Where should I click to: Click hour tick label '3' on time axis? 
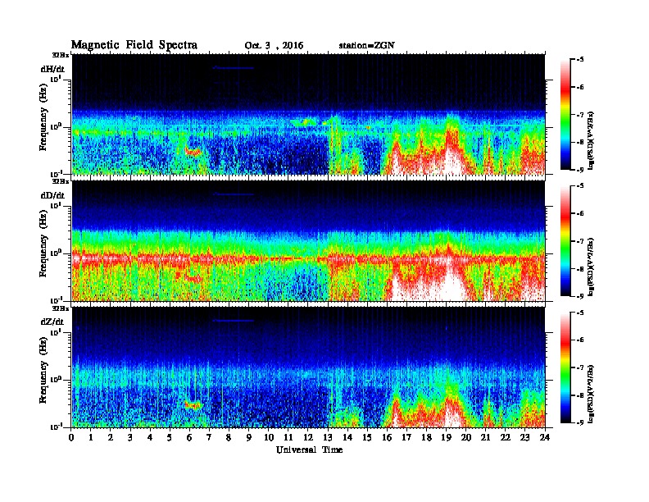pos(130,437)
